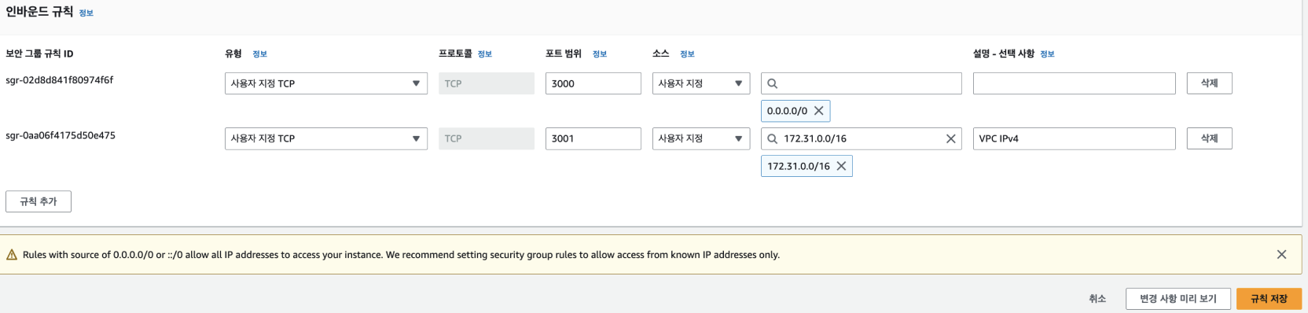Expand 소스 dropdown for first rule
This screenshot has height=313, width=1308.
(x=701, y=83)
